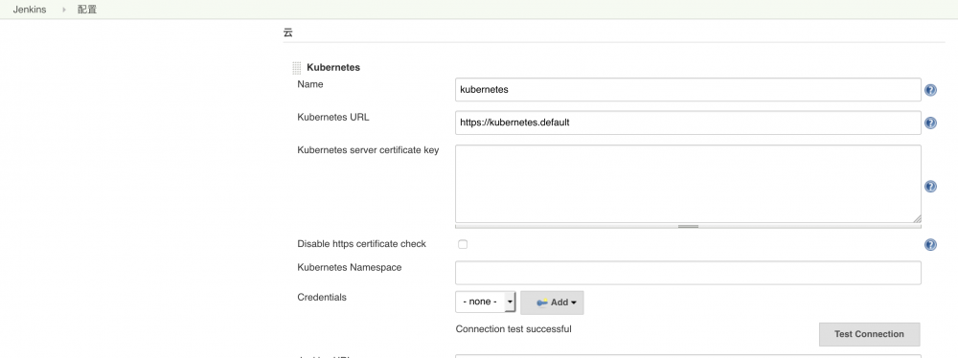The height and width of the screenshot is (358, 958).
Task: Click the breadcrumb arrow after Jenkins
Action: (x=63, y=10)
